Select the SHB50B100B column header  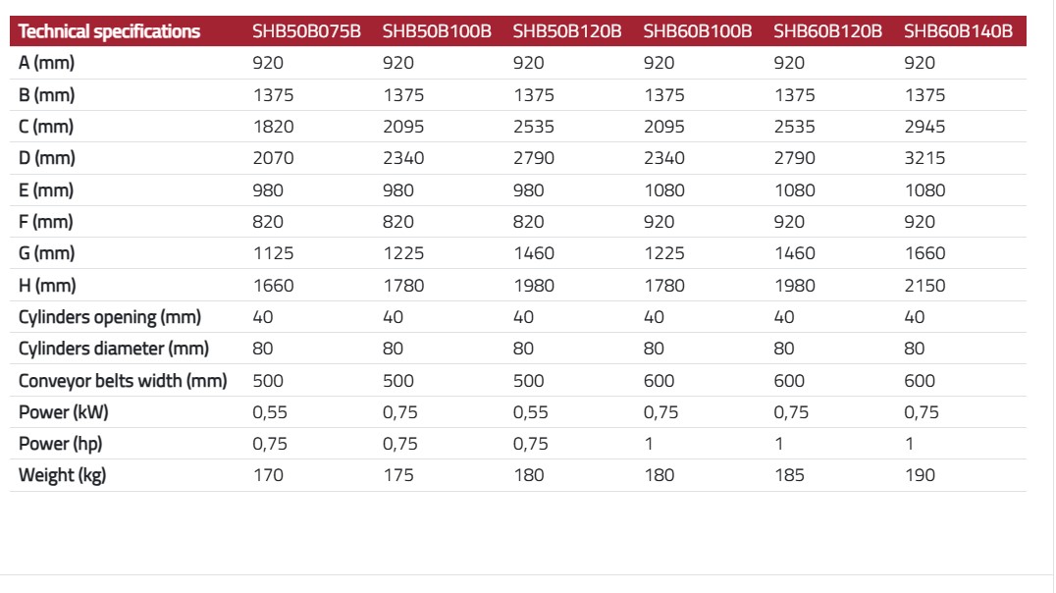pos(437,31)
